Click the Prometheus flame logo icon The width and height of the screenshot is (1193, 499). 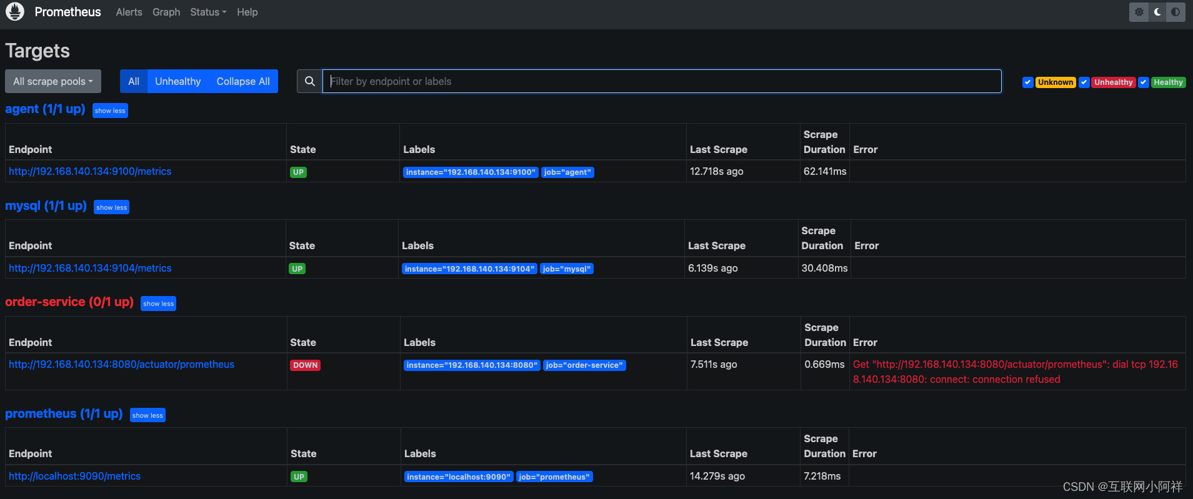point(15,12)
